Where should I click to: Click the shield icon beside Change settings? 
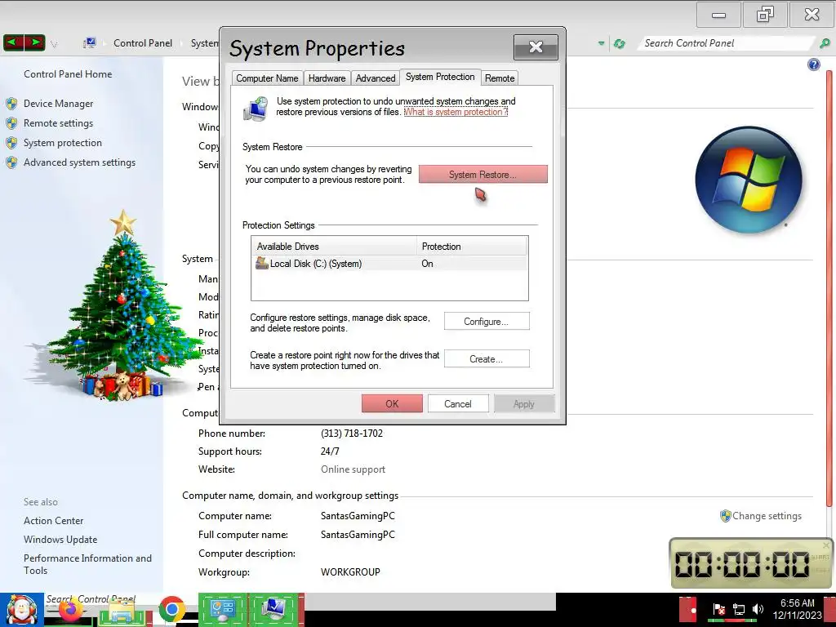click(726, 516)
